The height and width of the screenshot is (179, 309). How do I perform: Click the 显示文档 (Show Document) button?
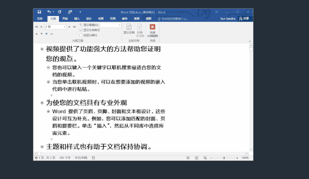(x=129, y=29)
